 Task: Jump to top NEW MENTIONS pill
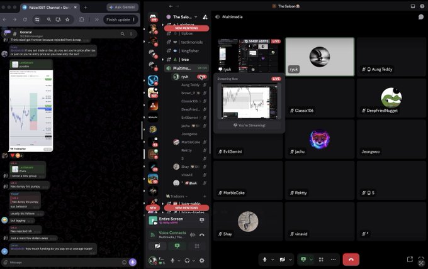186,28
